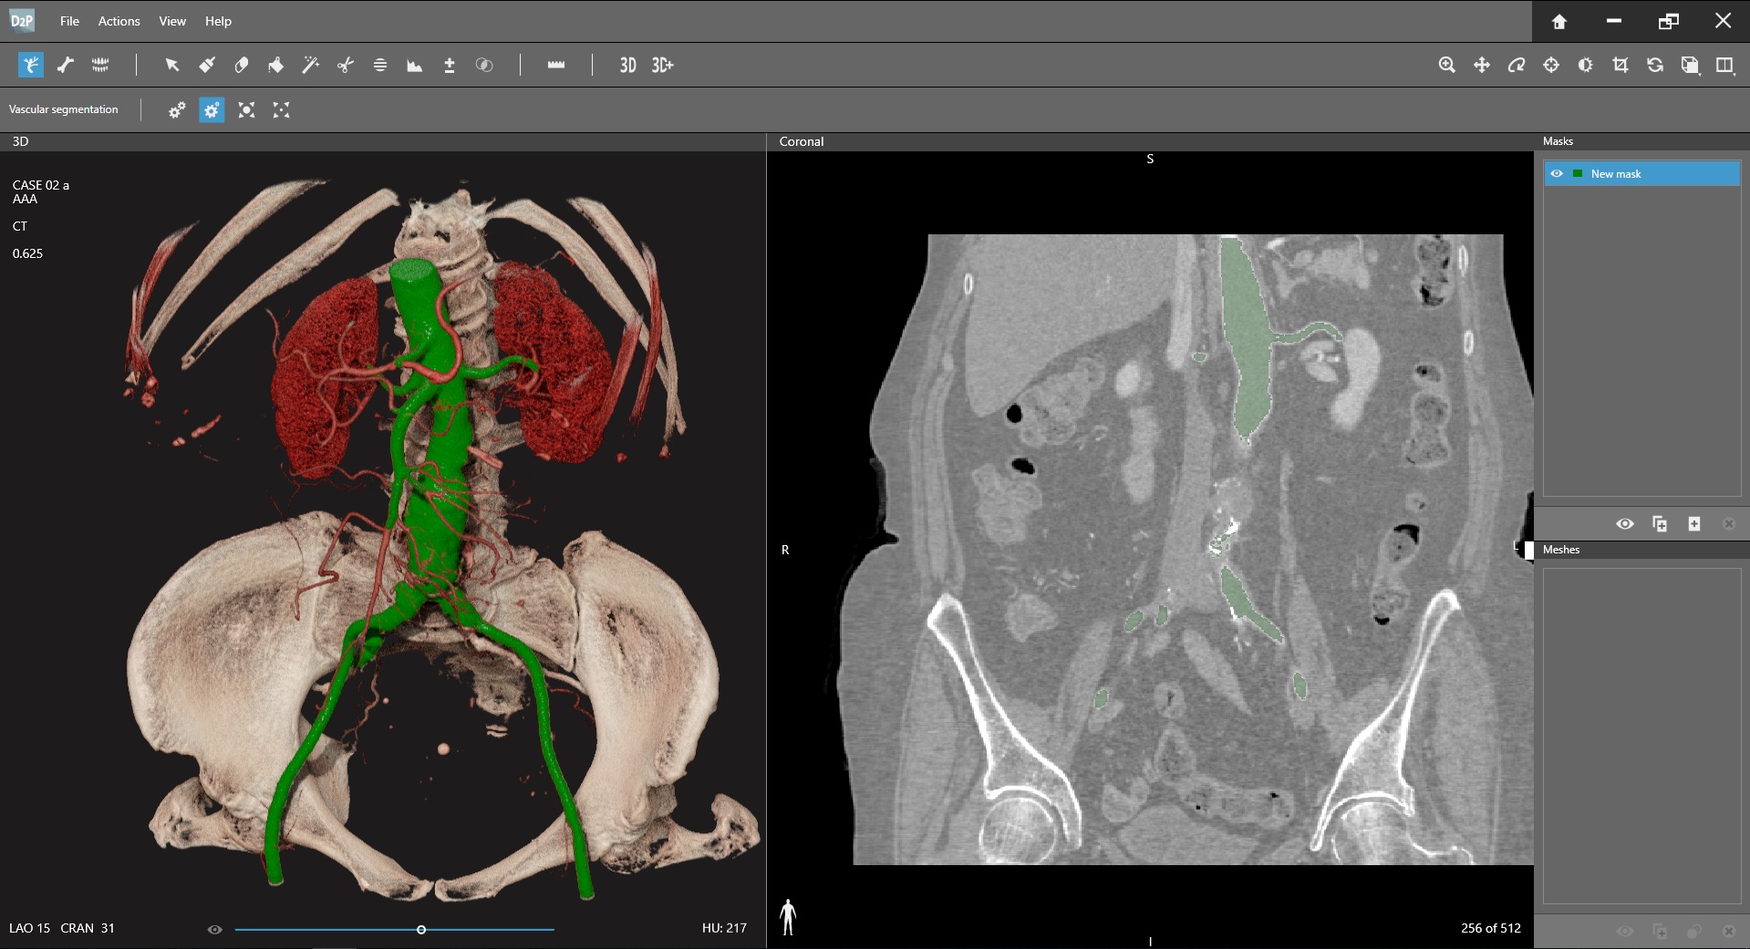The image size is (1750, 949).
Task: Open the Actions menu
Action: (x=119, y=21)
